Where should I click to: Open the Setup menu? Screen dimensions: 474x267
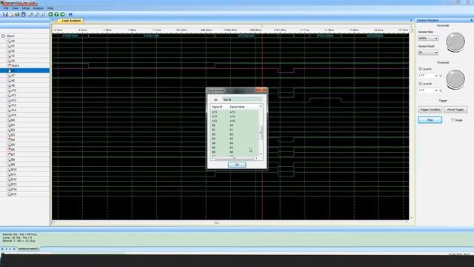(x=26, y=8)
